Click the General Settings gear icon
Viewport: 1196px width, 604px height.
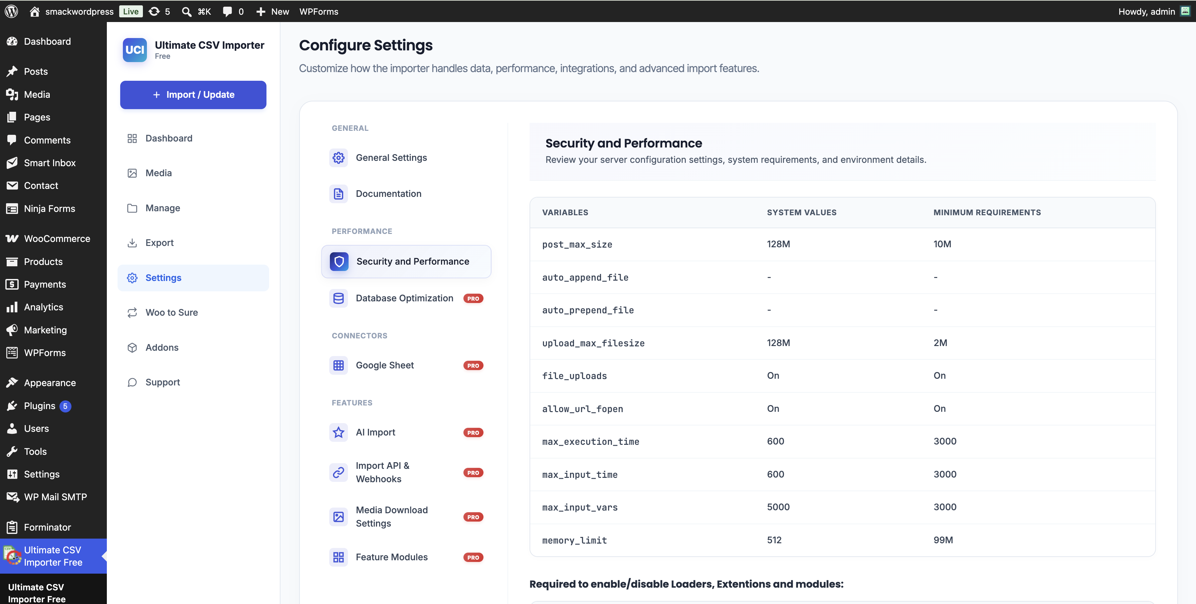339,158
